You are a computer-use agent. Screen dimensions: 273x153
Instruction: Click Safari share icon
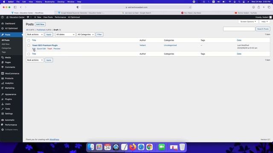coord(259,7)
